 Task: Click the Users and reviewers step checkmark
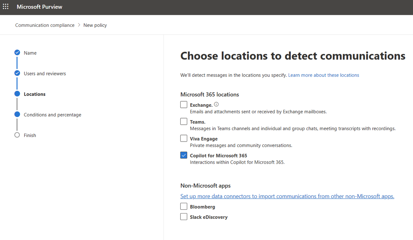coord(17,73)
